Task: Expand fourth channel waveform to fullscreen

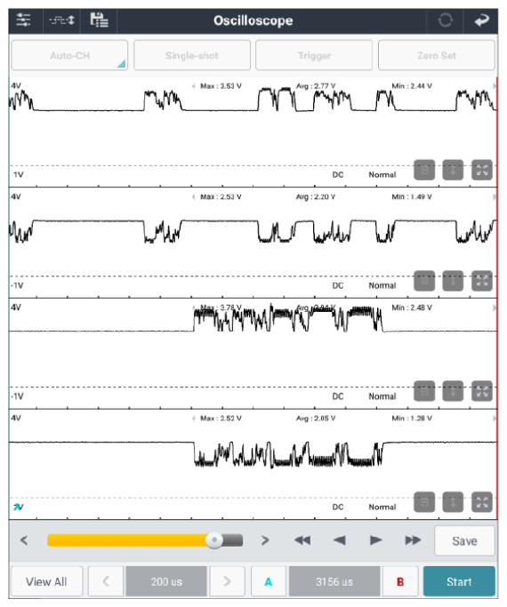Action: [482, 502]
